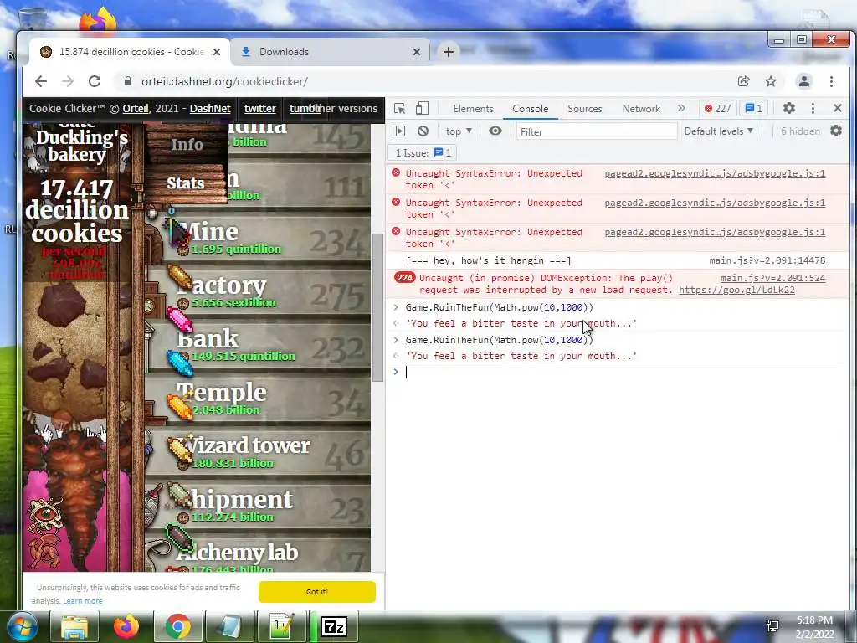857x643 pixels.
Task: Click the console Filter input field
Action: point(596,131)
